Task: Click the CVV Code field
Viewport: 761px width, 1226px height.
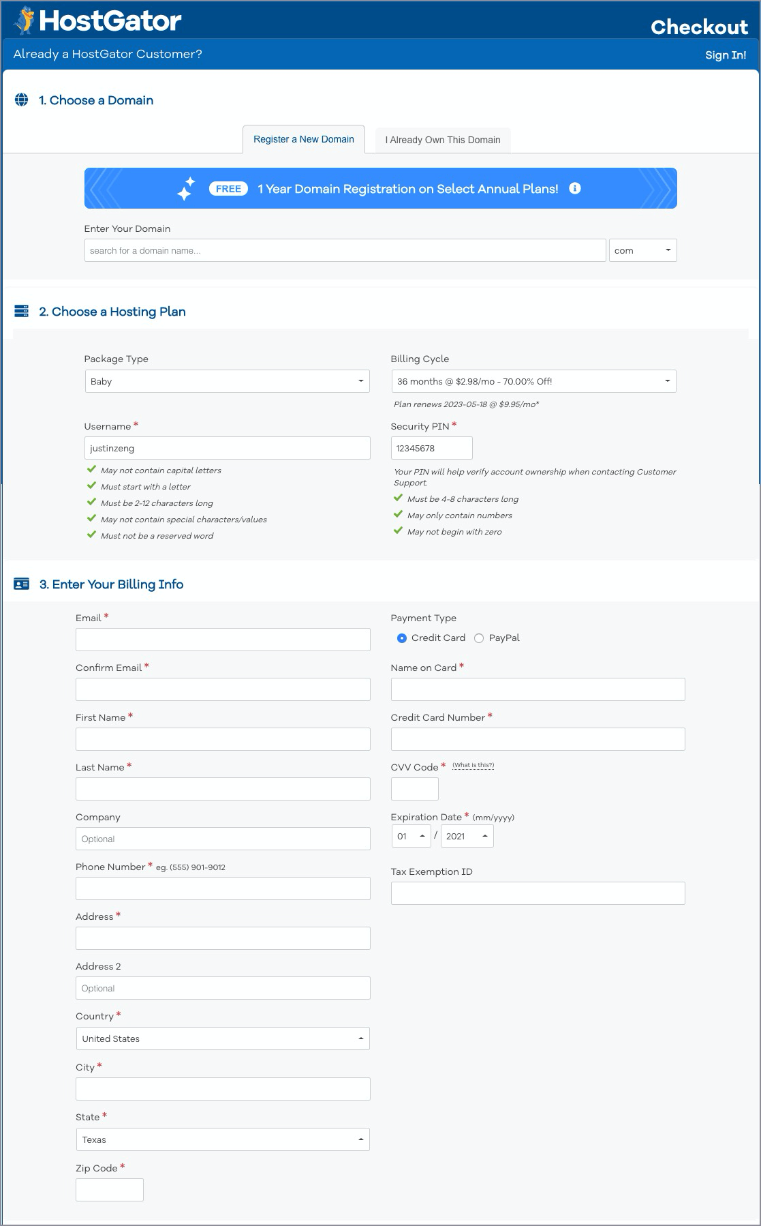Action: [415, 789]
